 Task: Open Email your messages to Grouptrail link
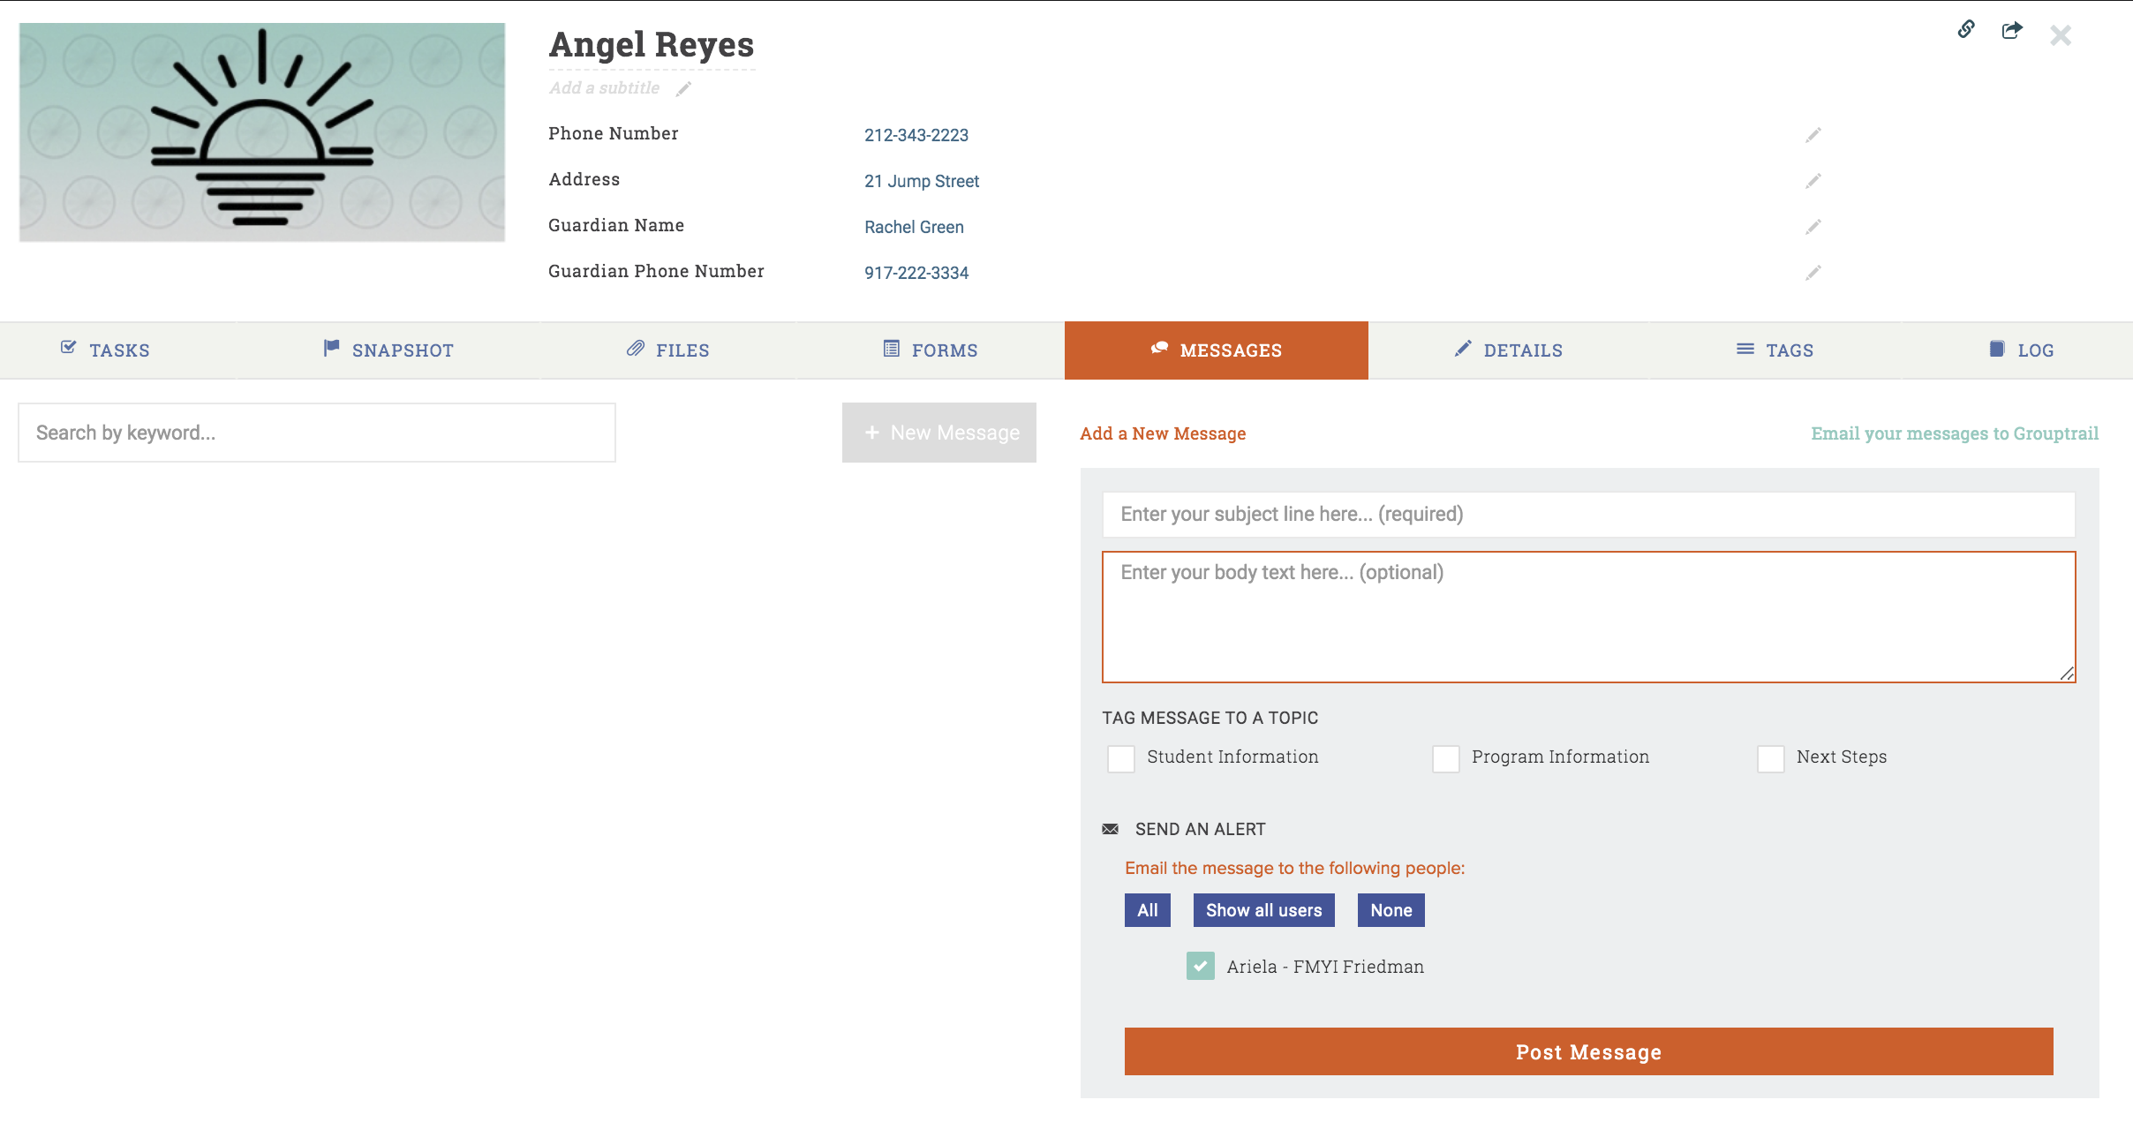[1955, 433]
